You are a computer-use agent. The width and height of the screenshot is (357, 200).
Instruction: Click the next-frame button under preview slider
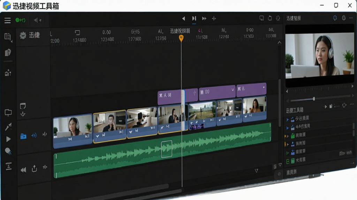331,106
